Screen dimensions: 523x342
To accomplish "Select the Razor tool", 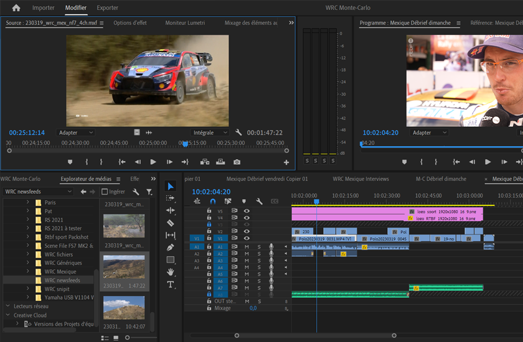I will pos(170,223).
